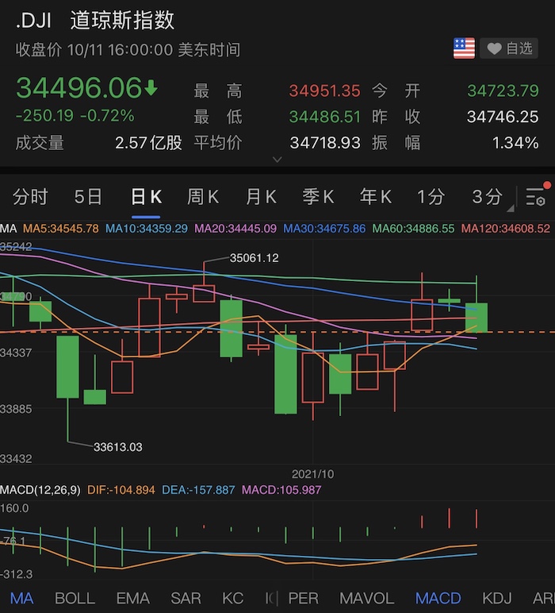Select the 日K chart tab

[146, 196]
